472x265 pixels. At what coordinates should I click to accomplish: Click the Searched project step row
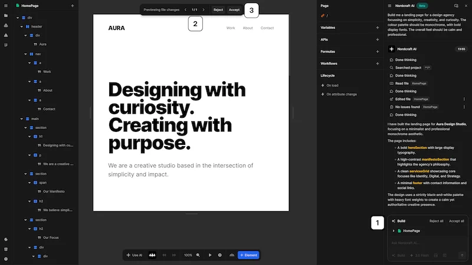(410, 68)
